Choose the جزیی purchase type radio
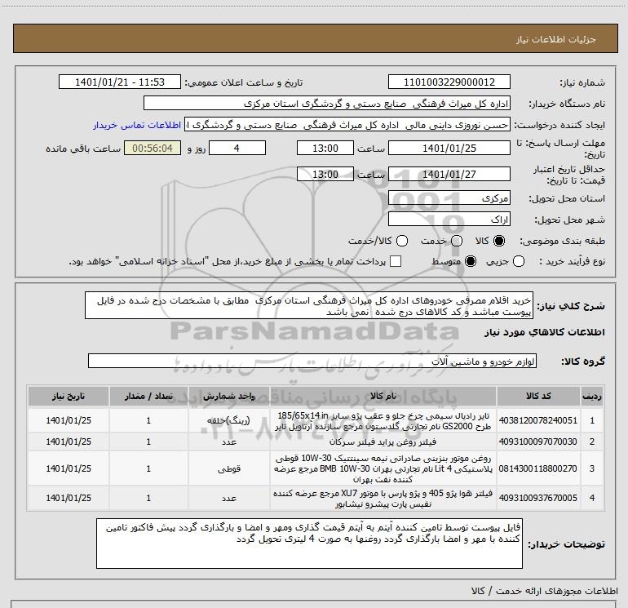The image size is (628, 608). (519, 261)
